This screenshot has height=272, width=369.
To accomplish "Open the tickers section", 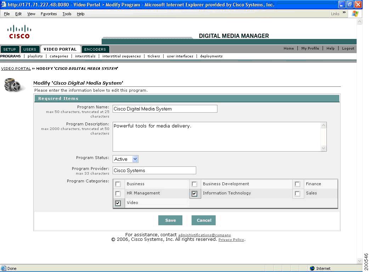I will [x=153, y=56].
